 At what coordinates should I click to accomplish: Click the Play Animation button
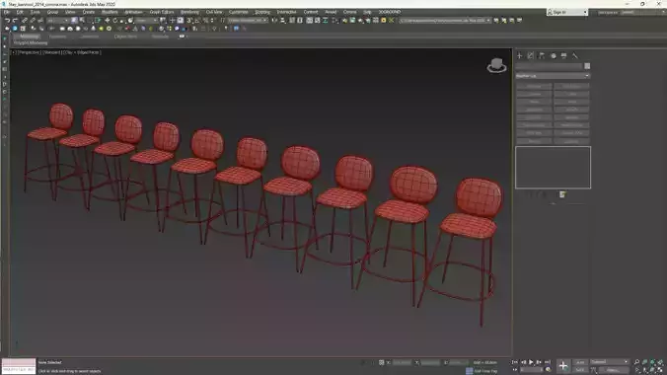point(531,362)
